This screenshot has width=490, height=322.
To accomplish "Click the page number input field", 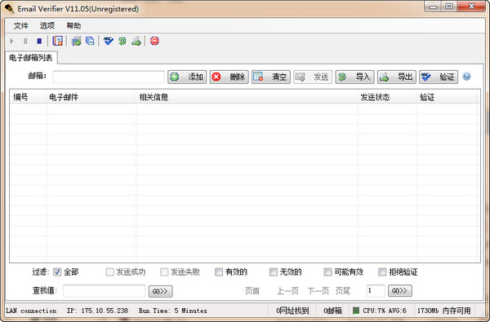I will 376,291.
